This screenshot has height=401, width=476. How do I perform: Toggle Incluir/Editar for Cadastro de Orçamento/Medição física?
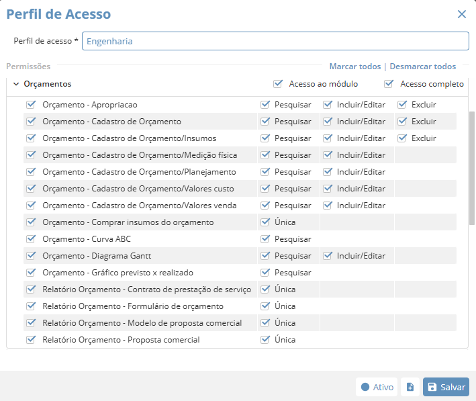click(328, 155)
